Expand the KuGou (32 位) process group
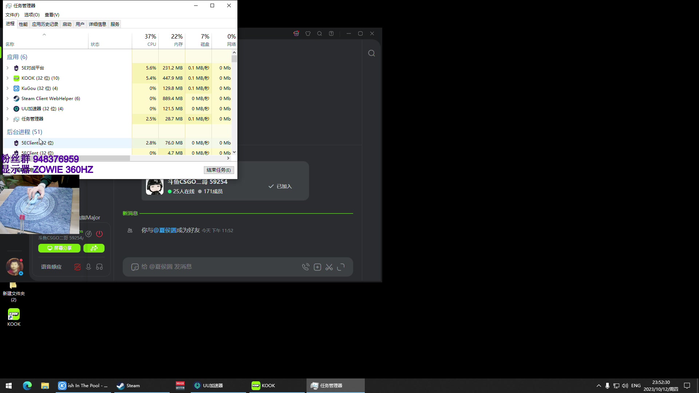699x393 pixels. 8,88
